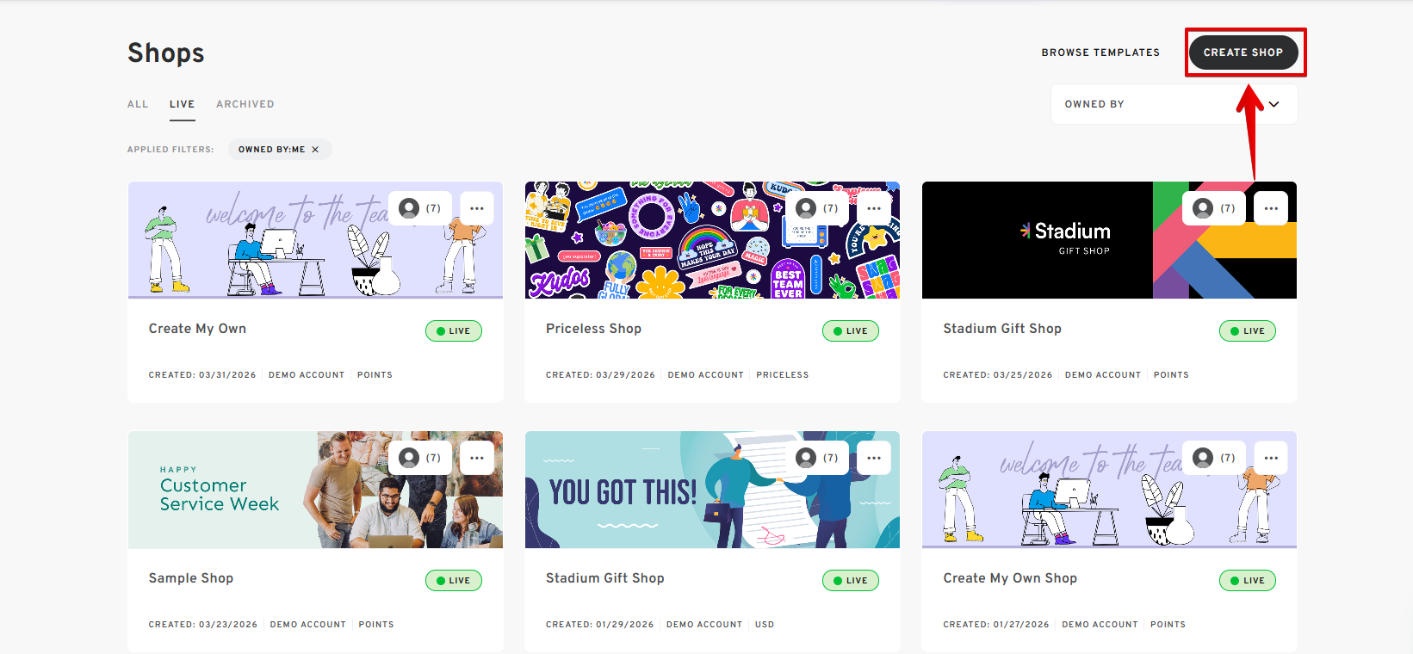Click the chevron arrow in Owned By box
1413x654 pixels.
point(1274,104)
